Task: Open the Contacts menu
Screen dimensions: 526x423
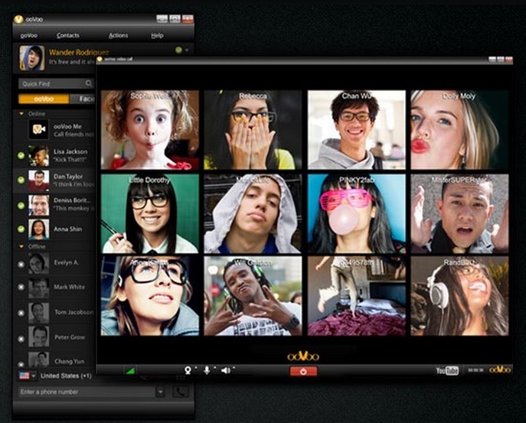Action: click(68, 35)
